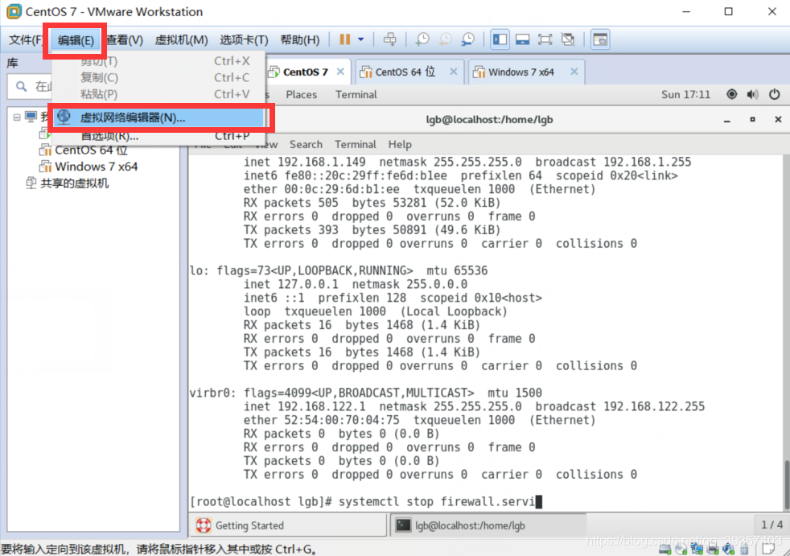Select 粘贴(P) in the edit menu
This screenshot has width=790, height=556.
[x=158, y=94]
